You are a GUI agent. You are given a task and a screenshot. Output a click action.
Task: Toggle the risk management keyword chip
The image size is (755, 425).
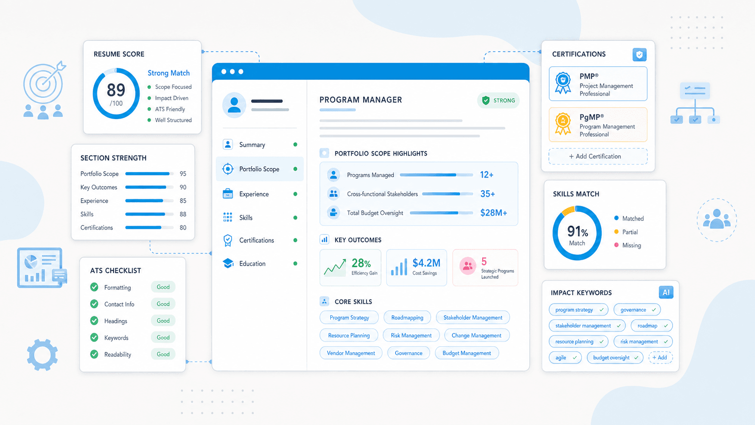point(643,341)
